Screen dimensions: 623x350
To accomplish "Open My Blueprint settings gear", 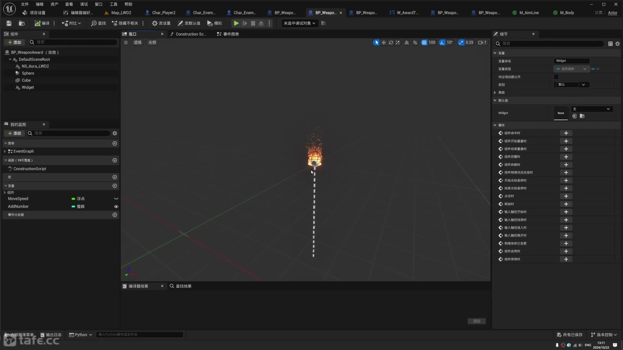I will coord(115,134).
